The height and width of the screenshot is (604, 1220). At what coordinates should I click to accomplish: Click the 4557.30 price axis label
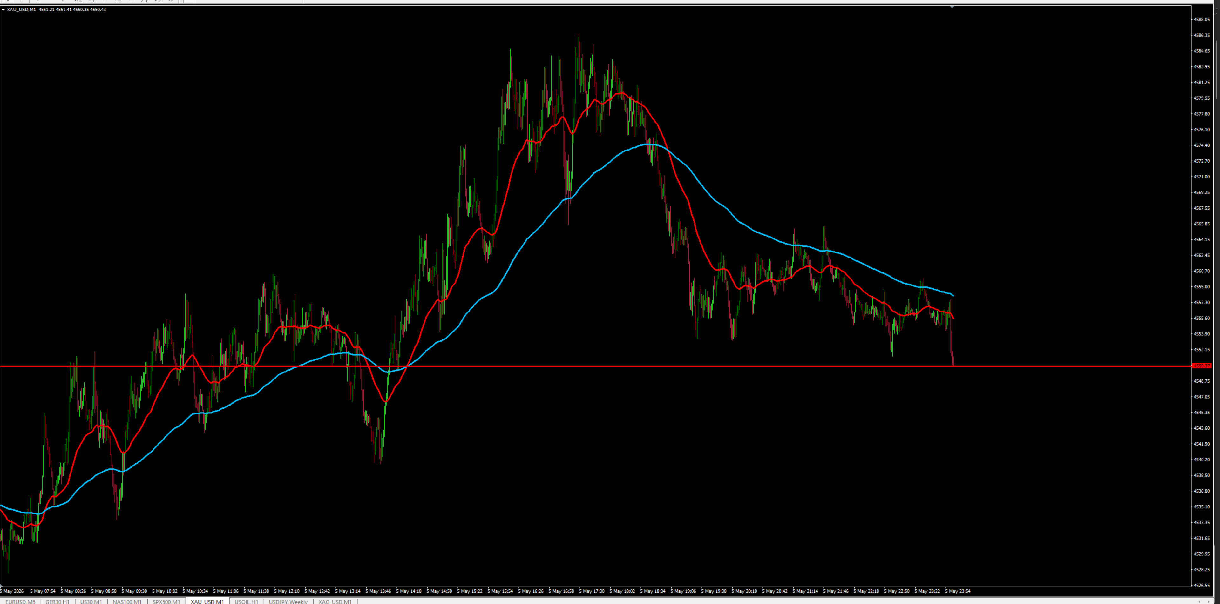pyautogui.click(x=1202, y=302)
